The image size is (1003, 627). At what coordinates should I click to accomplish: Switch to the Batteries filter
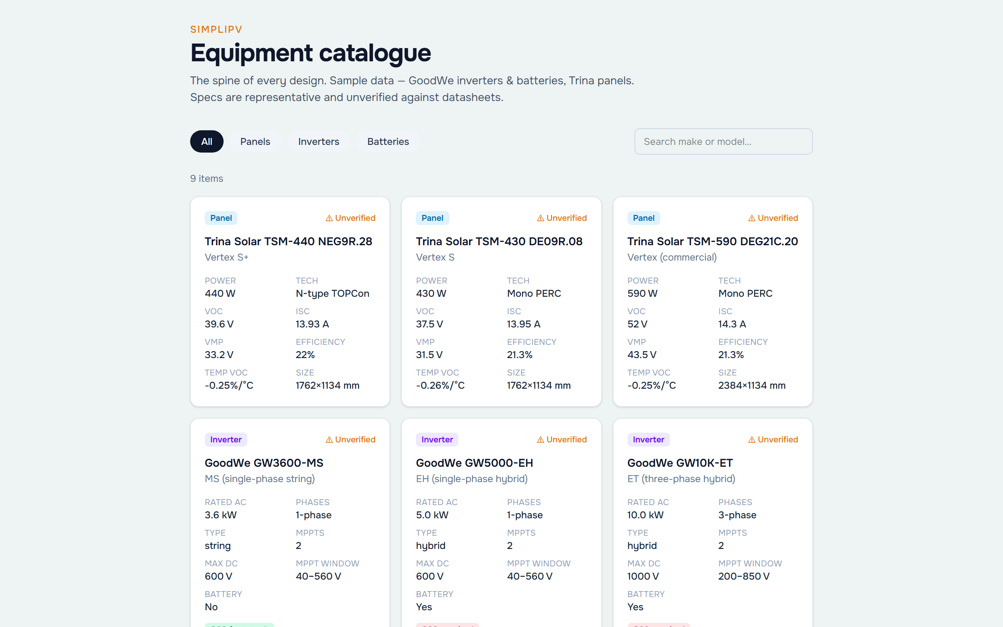click(x=388, y=141)
